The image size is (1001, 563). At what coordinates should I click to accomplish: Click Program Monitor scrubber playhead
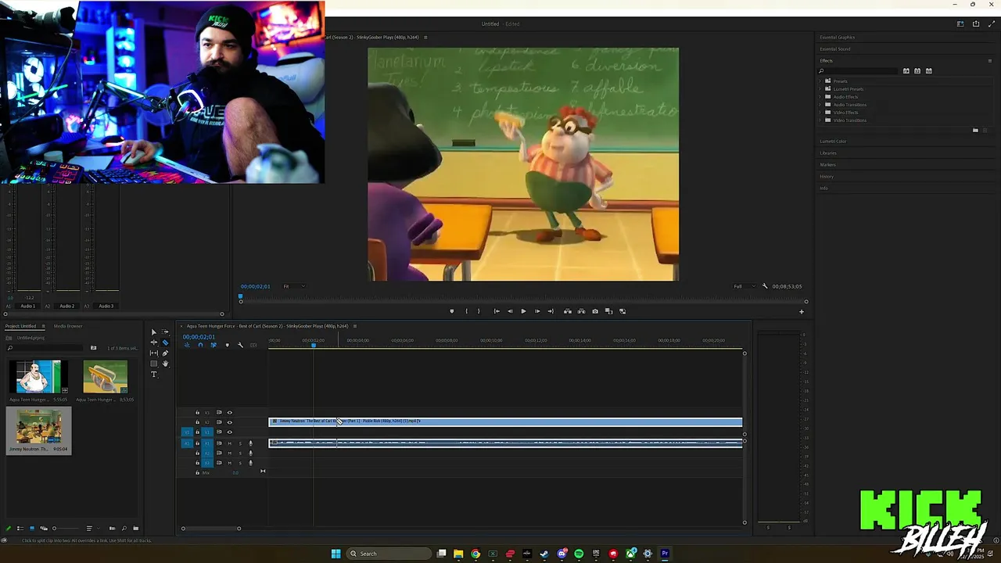241,296
